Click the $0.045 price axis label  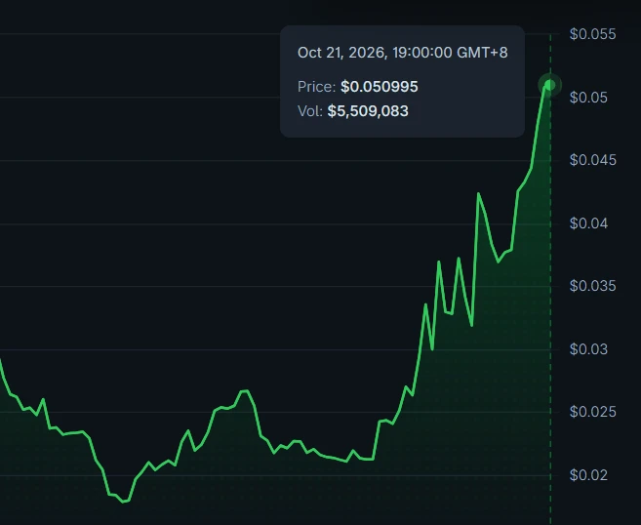pos(592,160)
